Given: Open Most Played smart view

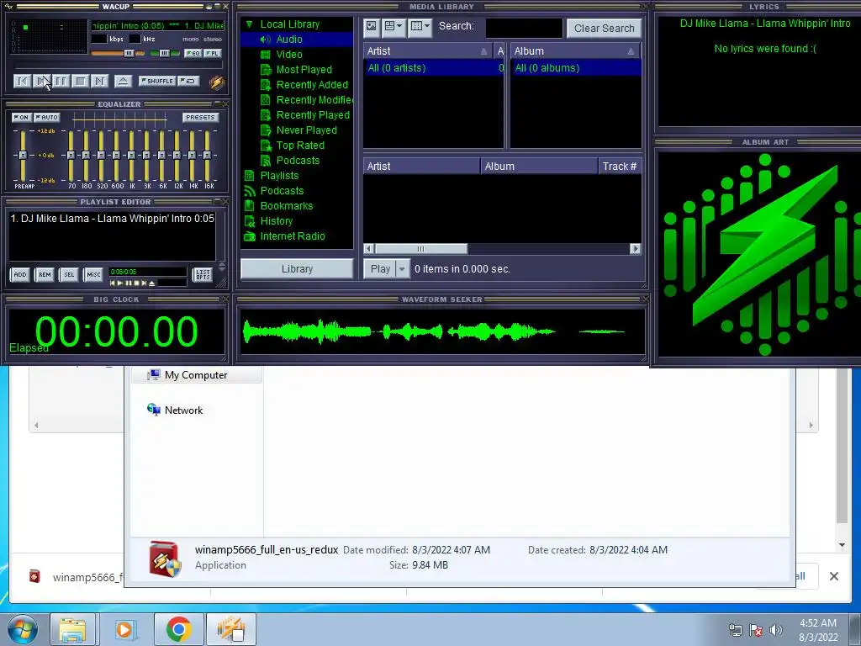Looking at the screenshot, I should [x=304, y=70].
